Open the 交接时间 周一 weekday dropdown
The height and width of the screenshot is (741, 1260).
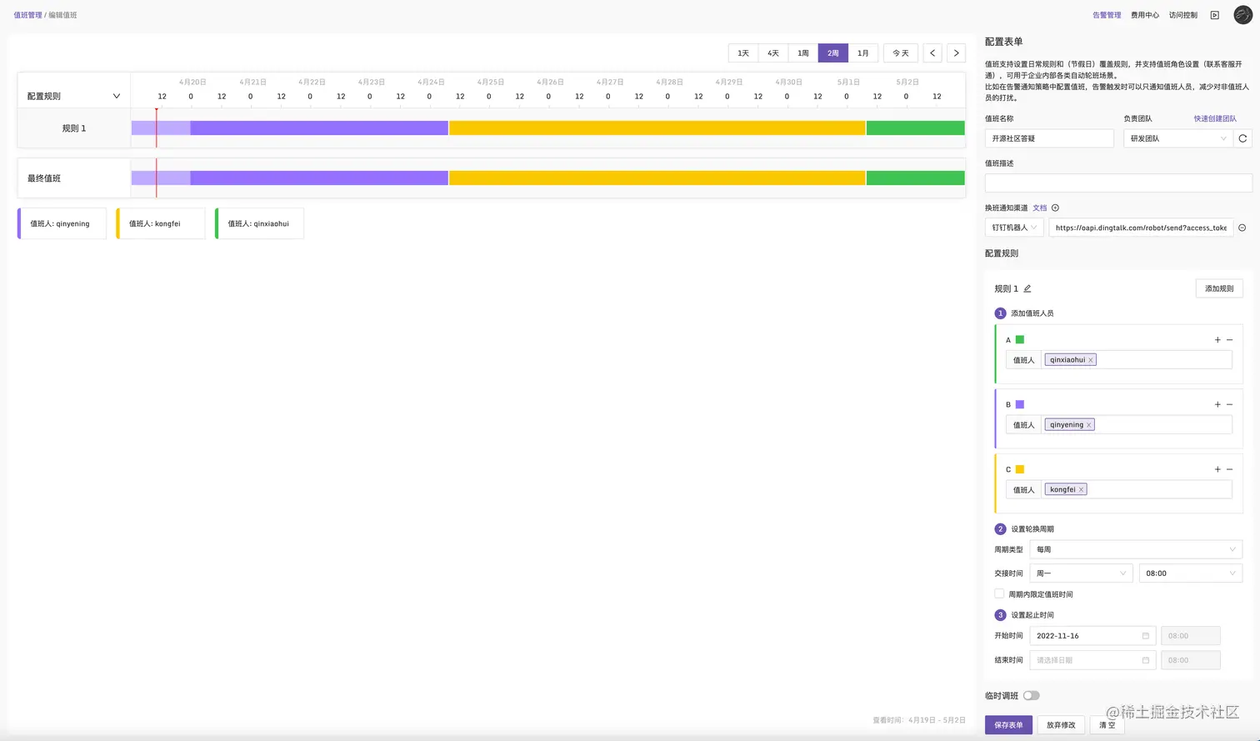[x=1081, y=573]
